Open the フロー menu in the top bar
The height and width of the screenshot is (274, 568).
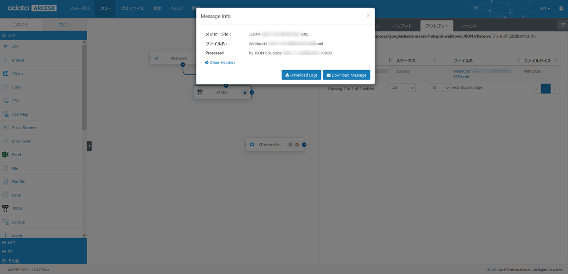[x=105, y=9]
